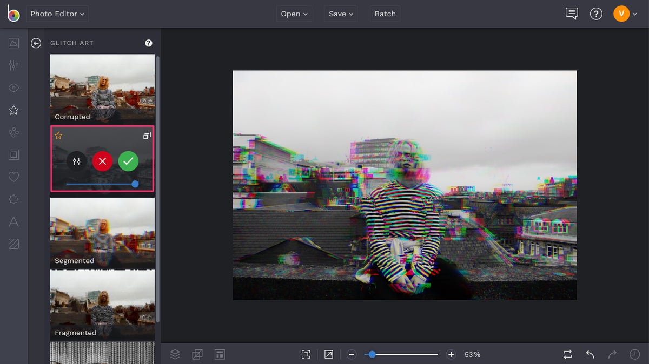
Task: Open the Frames panel
Action: click(14, 154)
